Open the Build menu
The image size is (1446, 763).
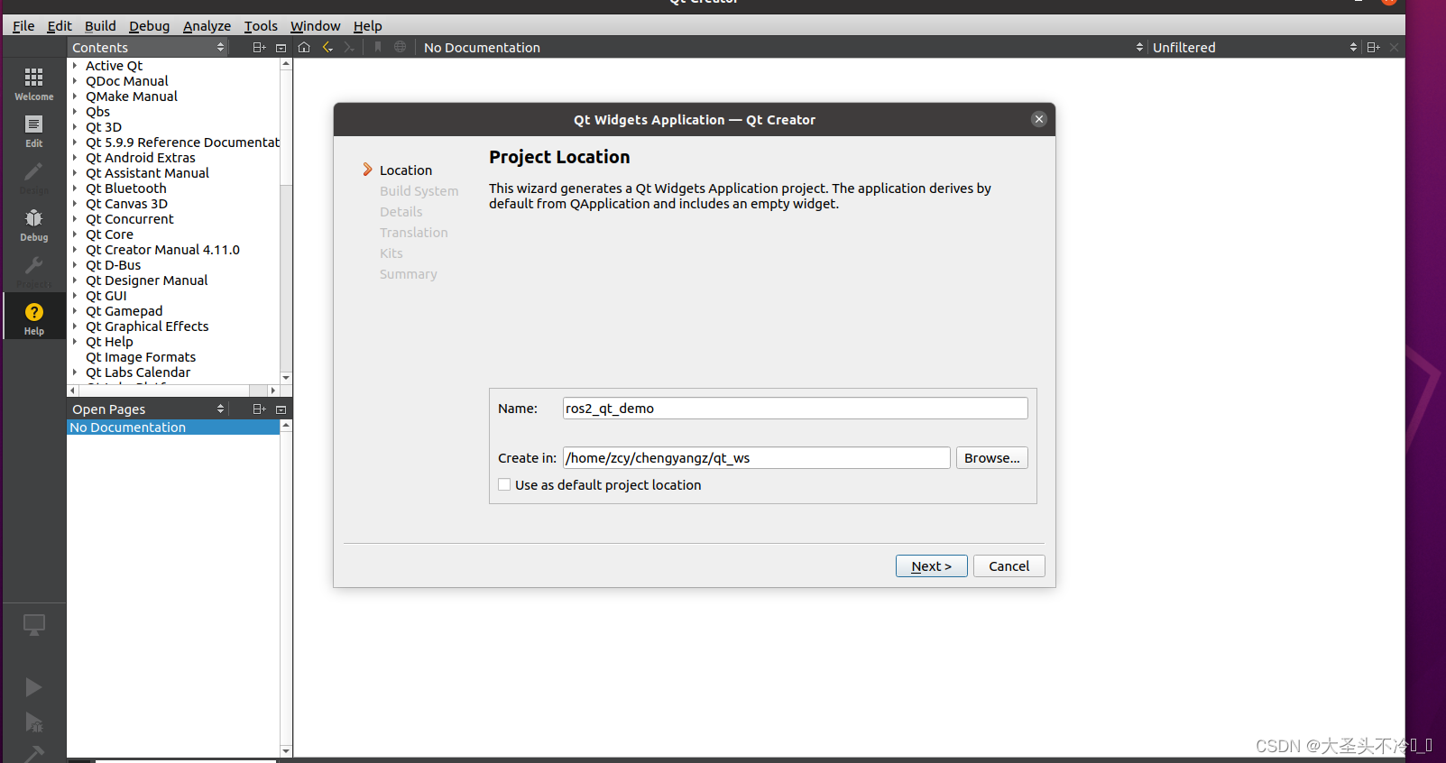click(x=100, y=25)
